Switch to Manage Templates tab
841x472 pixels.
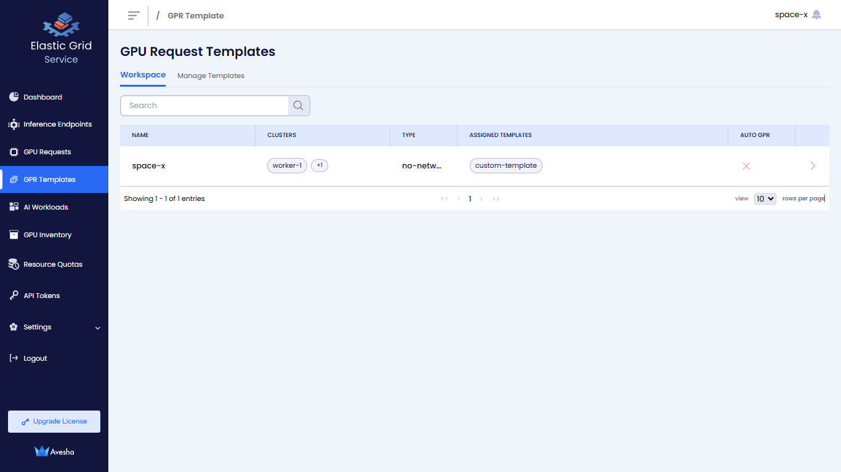tap(211, 76)
